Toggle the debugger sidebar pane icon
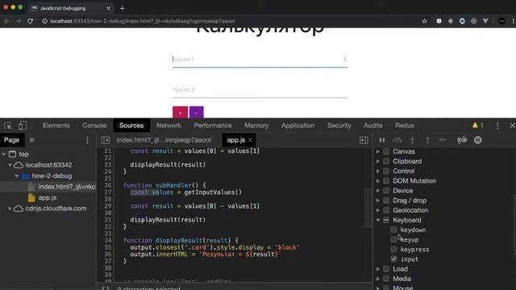 (x=364, y=140)
